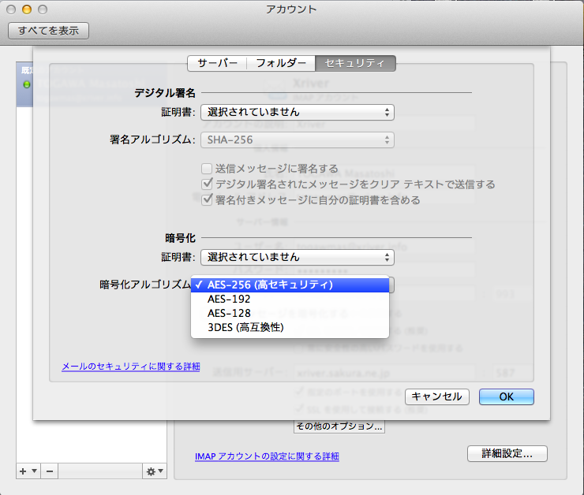Switch to the サーバー tab
The width and height of the screenshot is (584, 495).
coord(217,63)
